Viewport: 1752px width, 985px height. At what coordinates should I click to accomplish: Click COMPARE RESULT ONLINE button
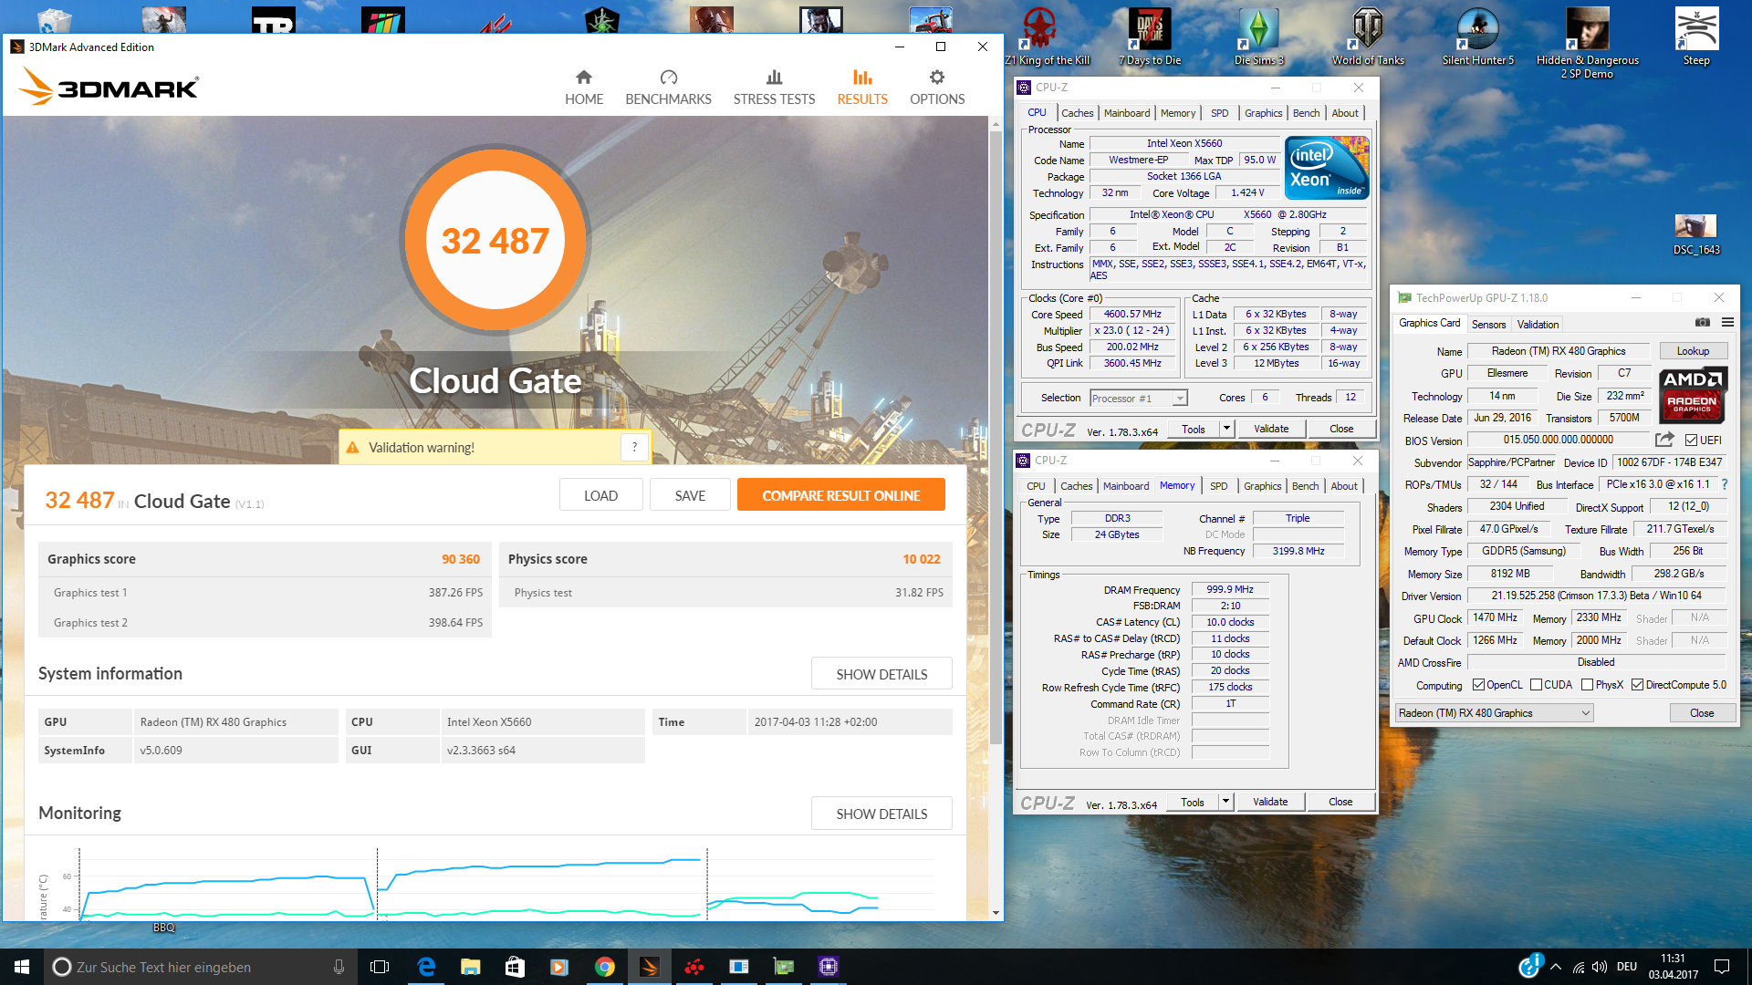[x=840, y=495]
